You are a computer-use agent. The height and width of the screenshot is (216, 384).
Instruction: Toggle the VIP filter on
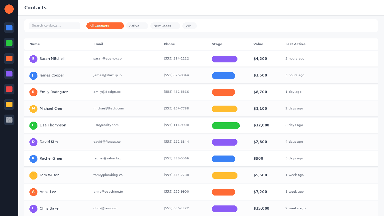tap(189, 26)
